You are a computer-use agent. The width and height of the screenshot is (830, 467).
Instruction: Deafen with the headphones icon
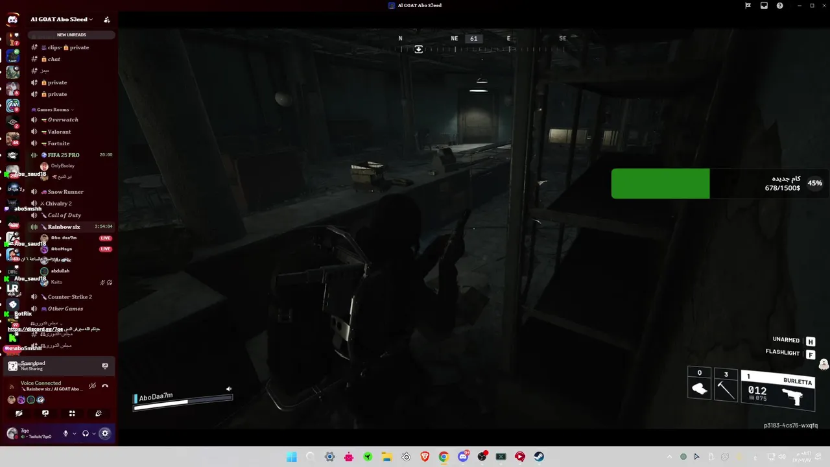point(86,433)
